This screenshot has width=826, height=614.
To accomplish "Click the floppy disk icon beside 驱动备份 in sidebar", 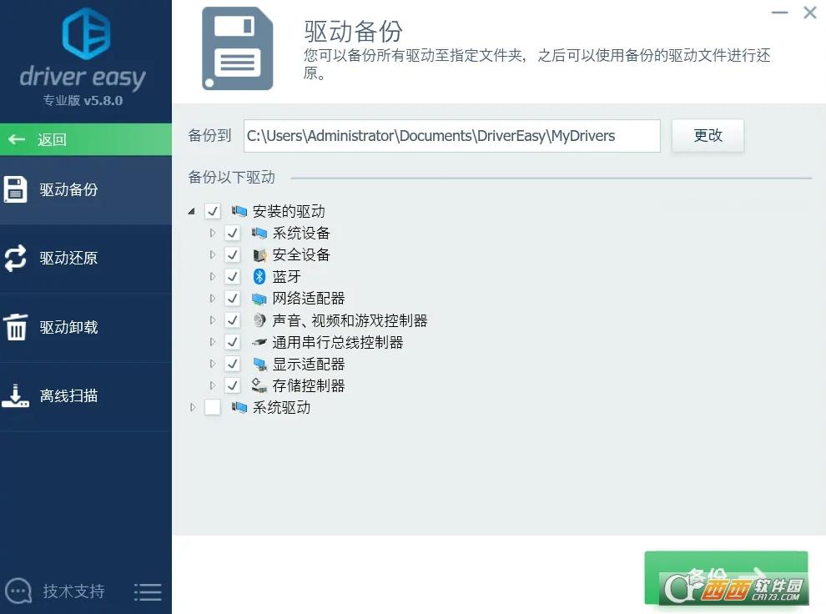I will coord(15,189).
